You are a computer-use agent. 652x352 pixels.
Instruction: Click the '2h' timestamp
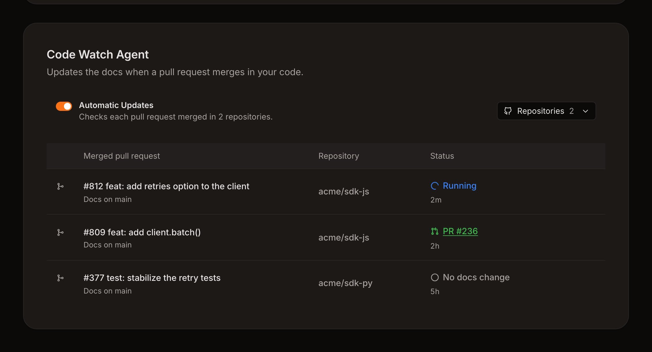(x=435, y=246)
